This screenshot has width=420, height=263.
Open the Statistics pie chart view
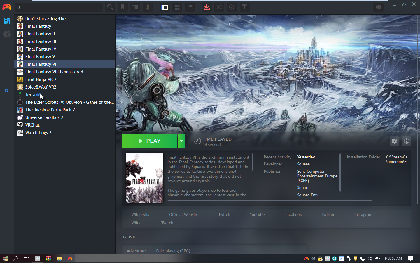tap(7, 34)
